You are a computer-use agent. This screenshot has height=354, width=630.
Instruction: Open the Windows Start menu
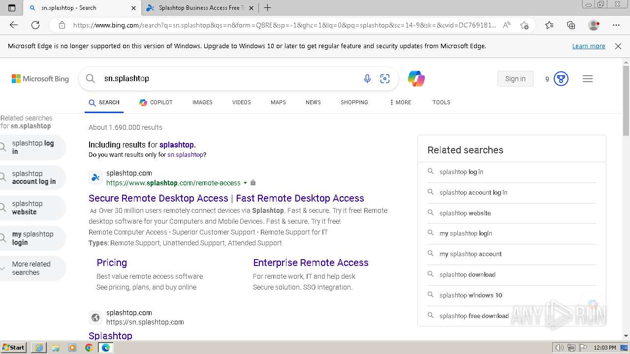tap(14, 347)
